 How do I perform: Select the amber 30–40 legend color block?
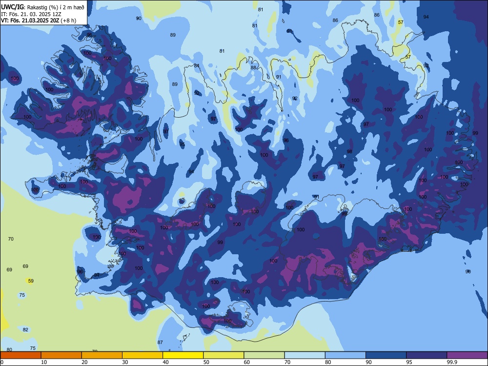point(142,355)
